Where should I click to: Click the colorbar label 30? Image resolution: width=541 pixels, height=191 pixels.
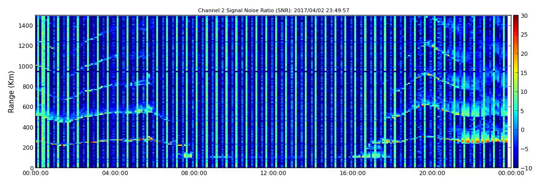(524, 16)
